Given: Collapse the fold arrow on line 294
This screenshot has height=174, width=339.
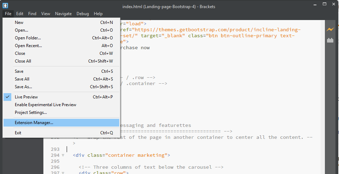Looking at the screenshot, I should point(63,155).
